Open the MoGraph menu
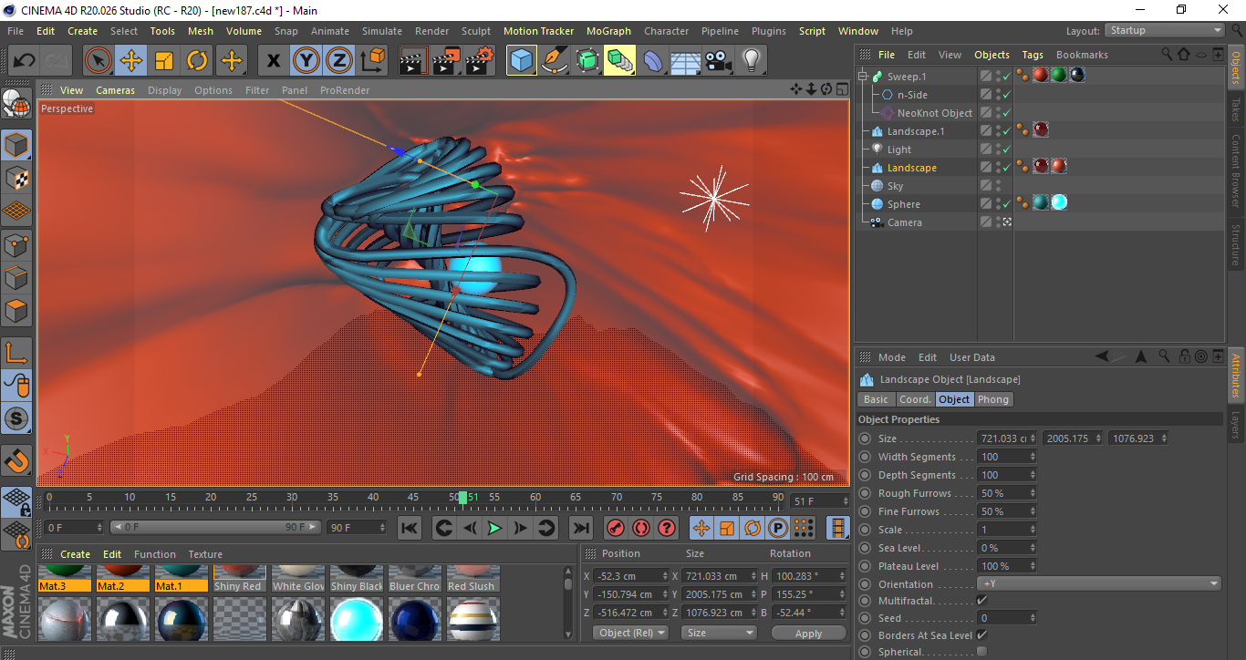Viewport: 1246px width, 660px height. 608,31
